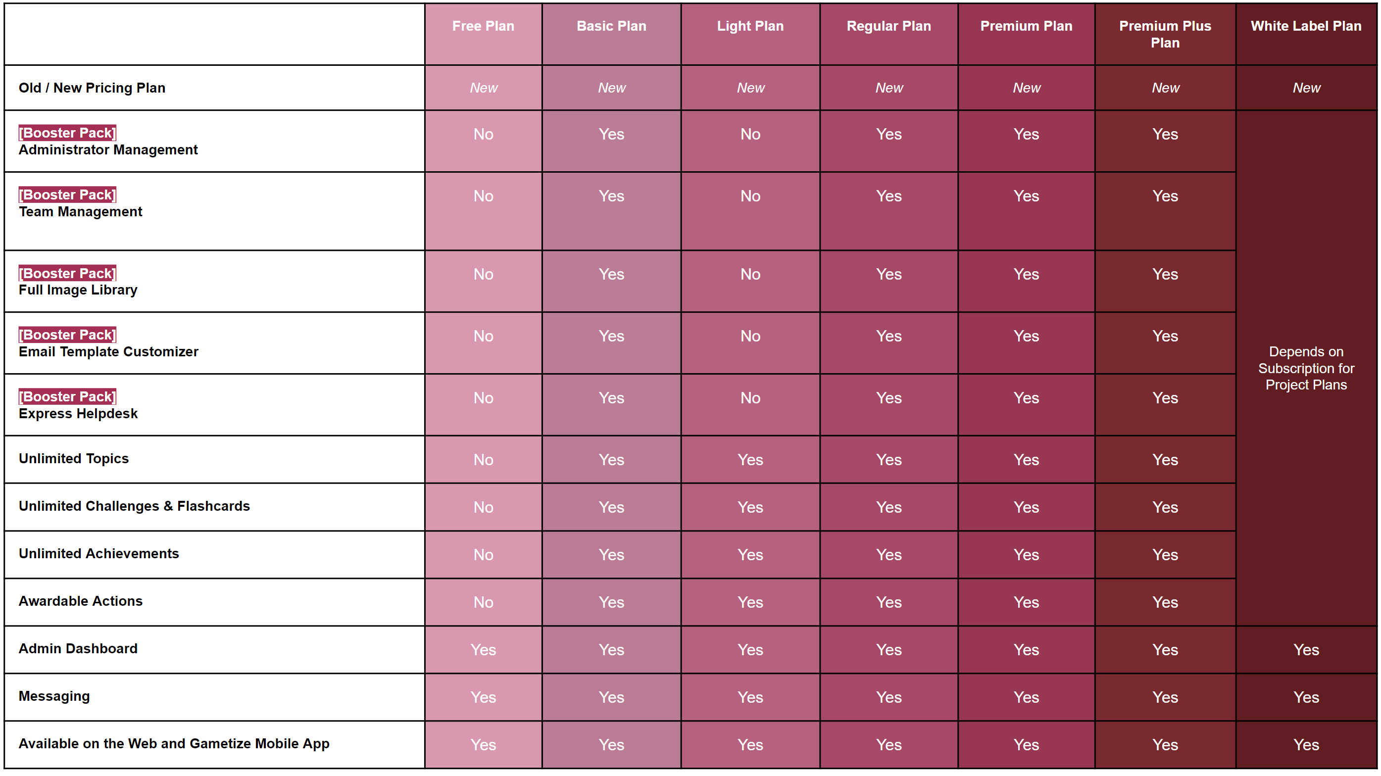The width and height of the screenshot is (1381, 776).
Task: Select Free Plan's No cell for Unlimited Achievements
Action: [483, 555]
